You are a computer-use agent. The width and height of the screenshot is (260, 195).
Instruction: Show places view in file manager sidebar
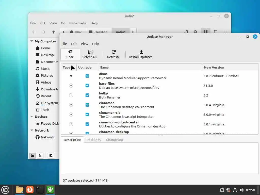32,156
